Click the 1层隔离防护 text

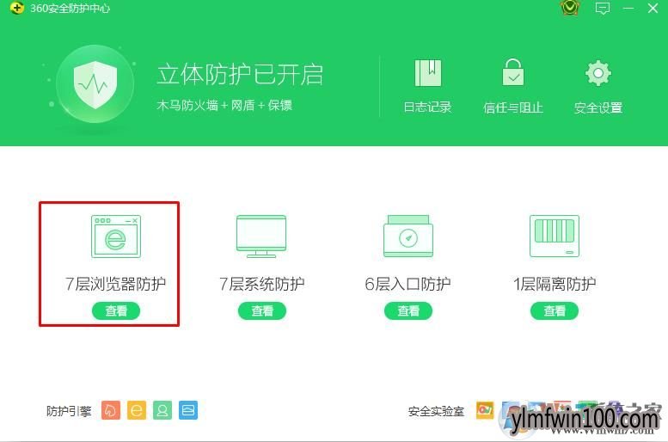pos(555,284)
